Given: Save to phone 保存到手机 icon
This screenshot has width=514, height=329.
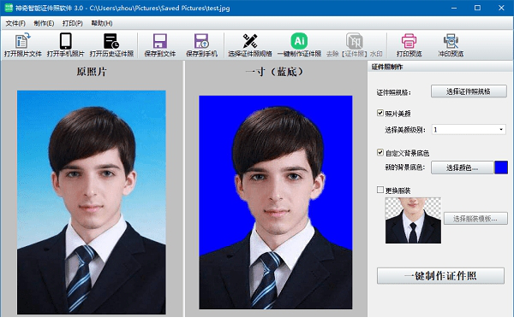Looking at the screenshot, I should 201,45.
